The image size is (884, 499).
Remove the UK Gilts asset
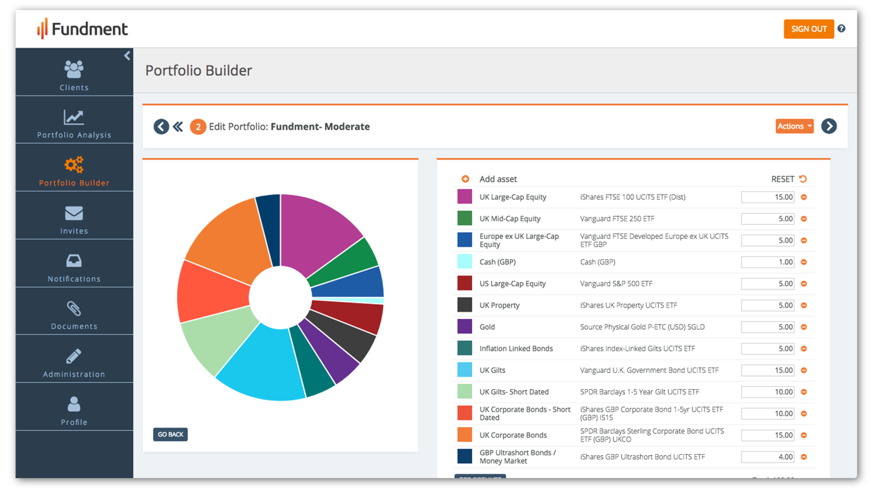click(x=804, y=370)
